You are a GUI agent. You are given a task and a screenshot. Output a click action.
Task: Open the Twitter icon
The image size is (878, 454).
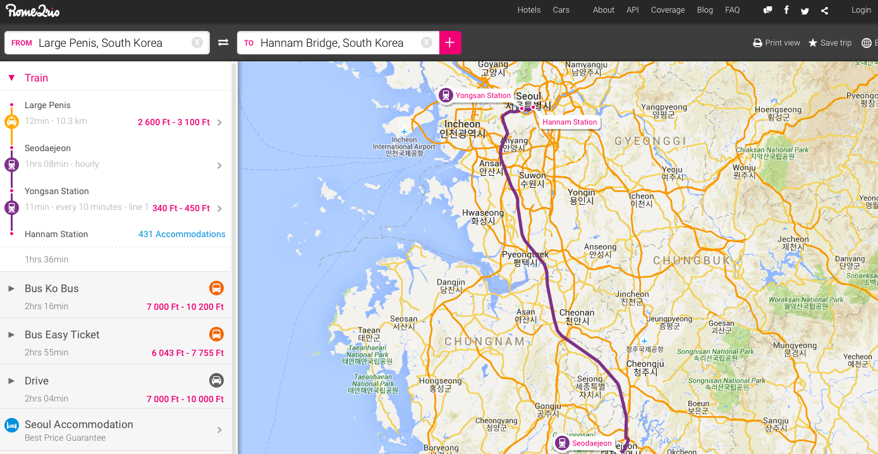pyautogui.click(x=805, y=10)
